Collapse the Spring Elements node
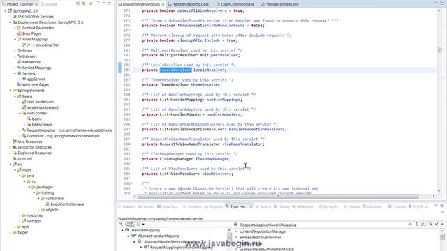The width and height of the screenshot is (447, 251). 10,91
